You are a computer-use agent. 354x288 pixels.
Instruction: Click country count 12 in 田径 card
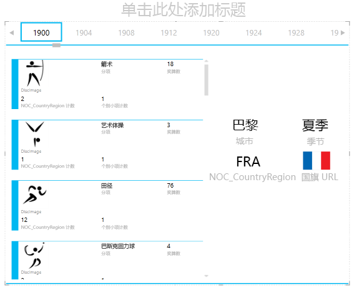[x=24, y=220]
